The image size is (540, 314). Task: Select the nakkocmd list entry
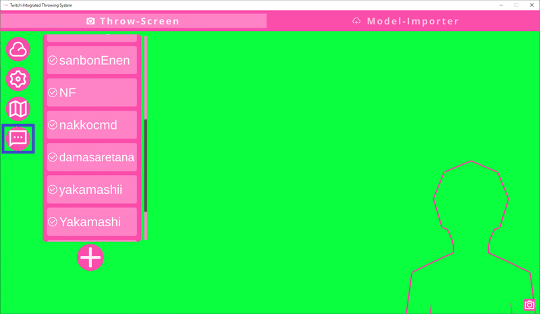92,125
